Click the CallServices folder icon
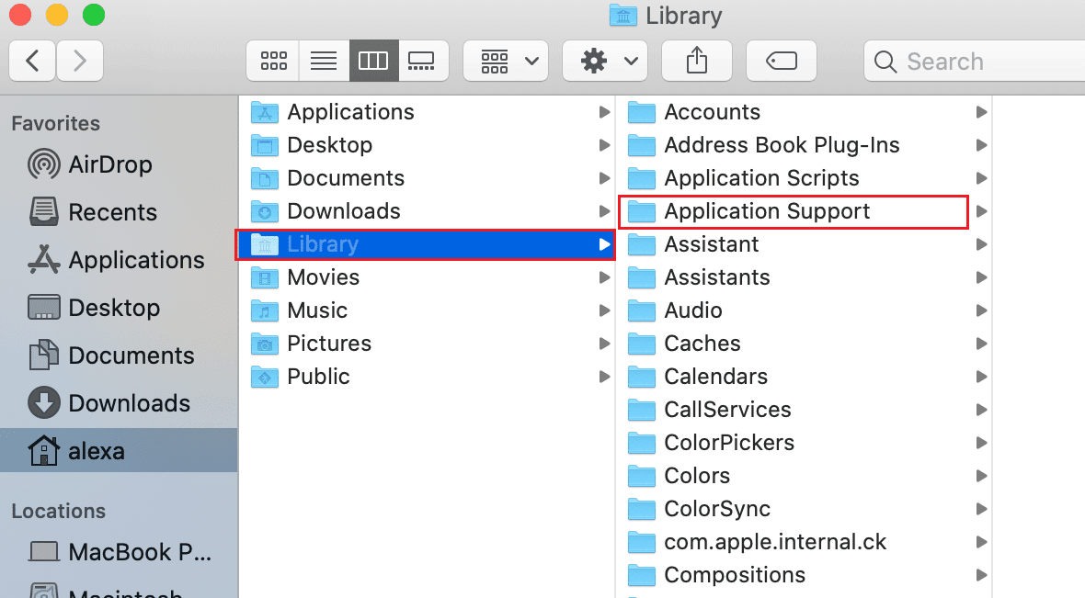This screenshot has height=598, width=1085. 642,410
